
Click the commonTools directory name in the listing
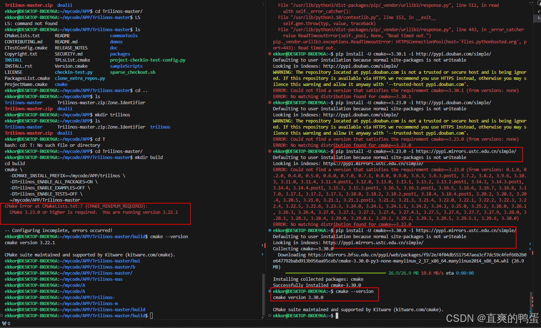[x=124, y=35]
